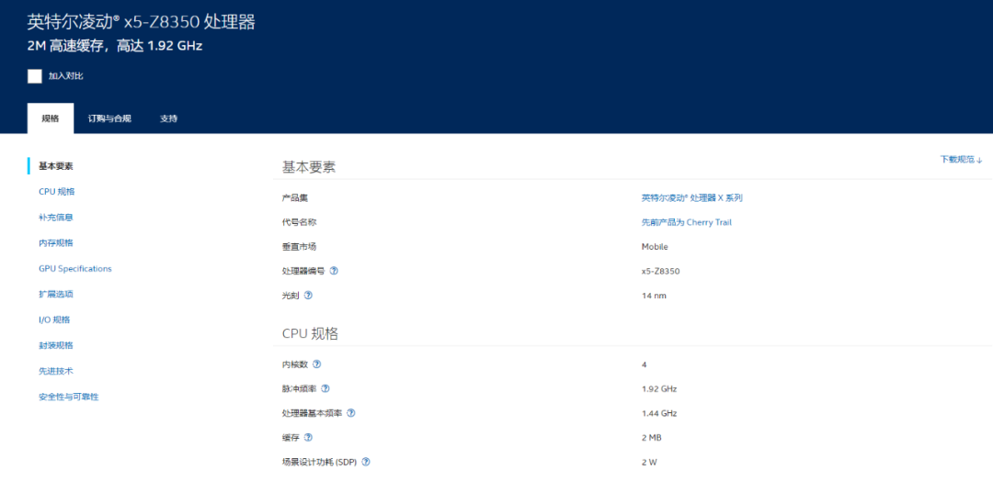Click the 2 W SDP value
Screen dimensions: 993x493
tap(649, 462)
